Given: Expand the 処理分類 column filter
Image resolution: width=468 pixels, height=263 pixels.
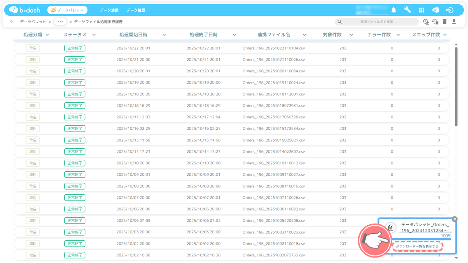Looking at the screenshot, I should pyautogui.click(x=47, y=35).
